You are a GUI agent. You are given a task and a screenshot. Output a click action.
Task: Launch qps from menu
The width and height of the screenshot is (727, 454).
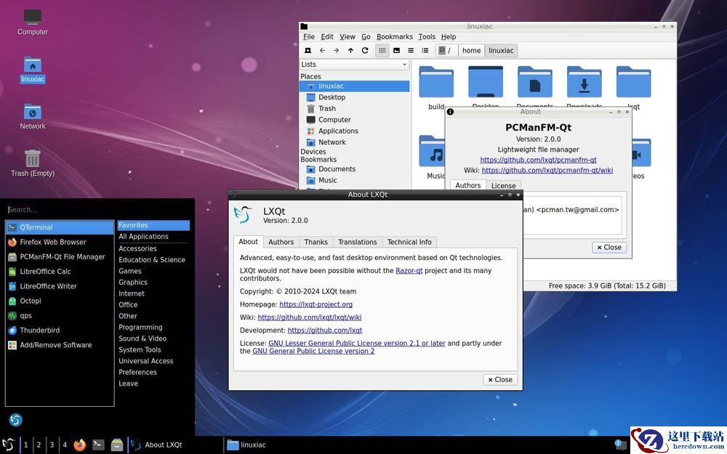[60, 315]
